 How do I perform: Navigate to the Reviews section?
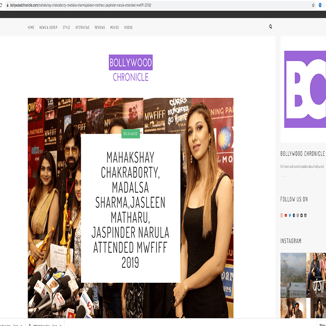(100, 27)
